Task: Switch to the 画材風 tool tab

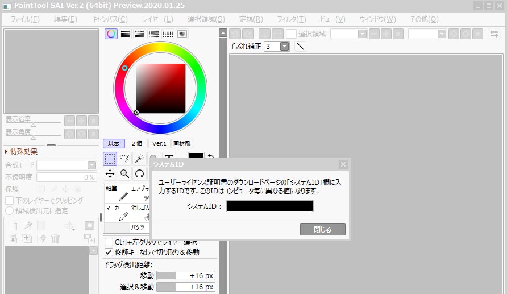Action: (x=182, y=144)
